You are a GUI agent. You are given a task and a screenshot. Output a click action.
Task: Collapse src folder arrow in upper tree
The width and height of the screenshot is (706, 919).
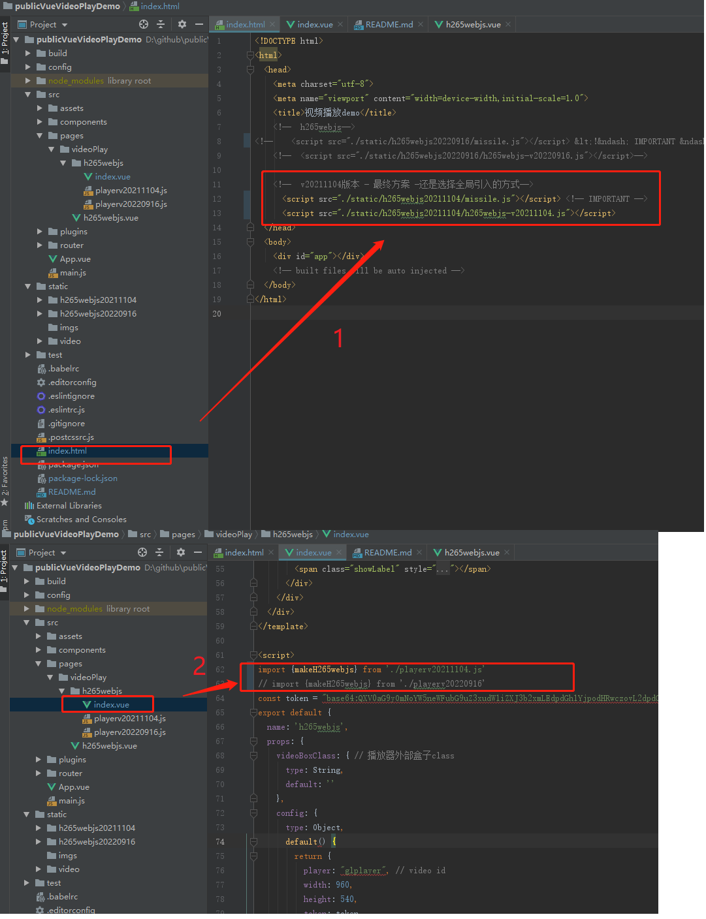click(28, 95)
